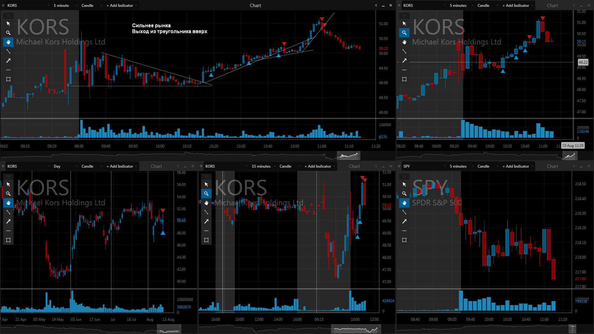Select the arrow drawing tool in 5 minutes KORS chart
Image resolution: width=594 pixels, height=334 pixels.
click(x=404, y=61)
